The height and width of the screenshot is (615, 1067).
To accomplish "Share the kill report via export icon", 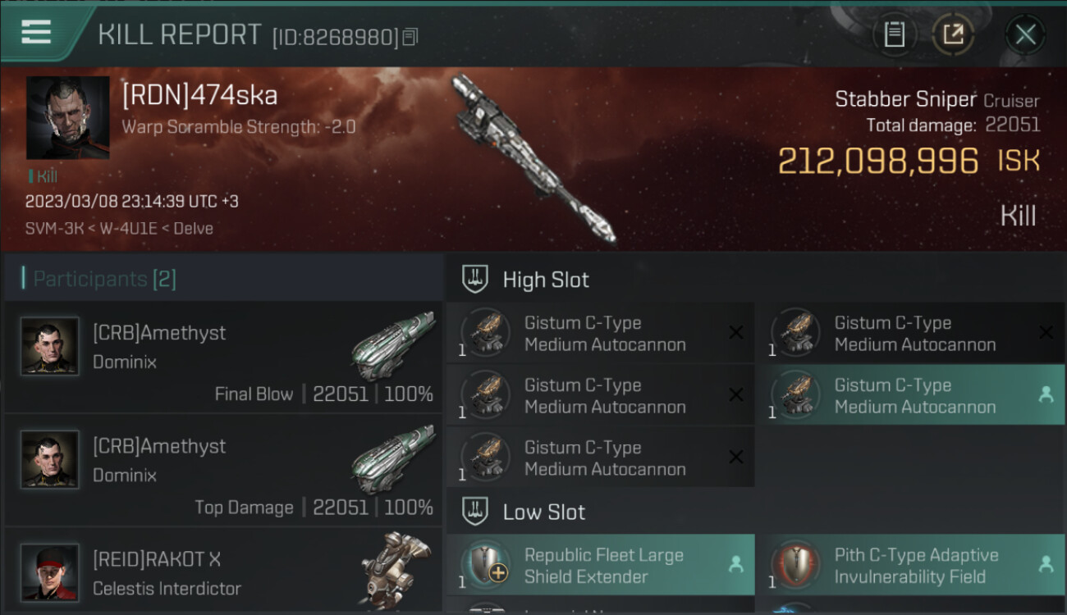I will tap(953, 34).
